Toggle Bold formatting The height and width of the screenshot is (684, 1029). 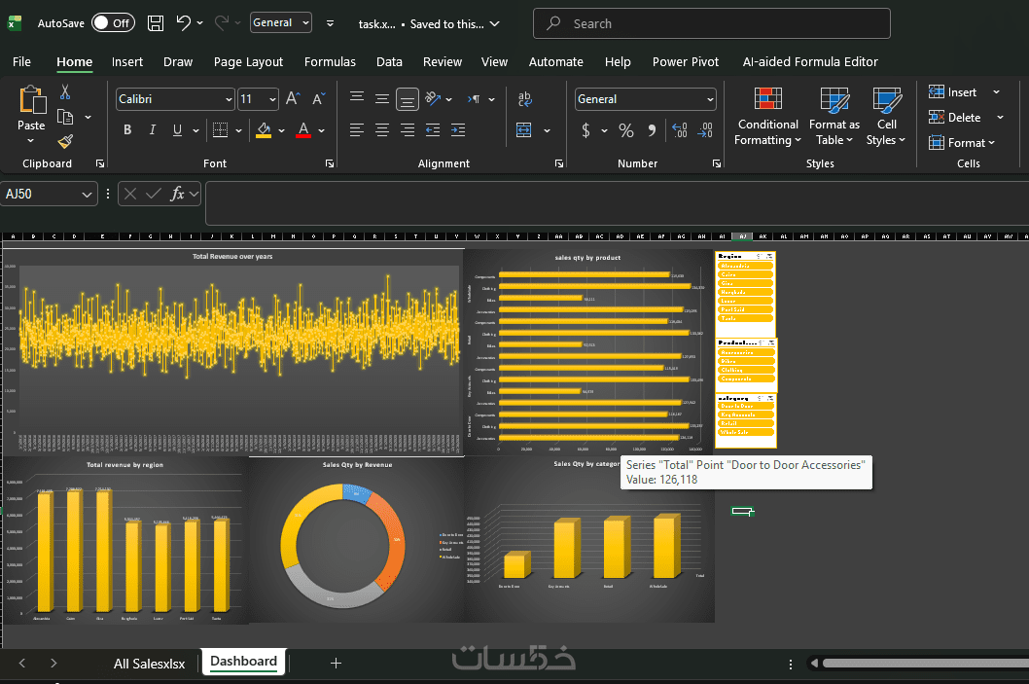[x=127, y=130]
